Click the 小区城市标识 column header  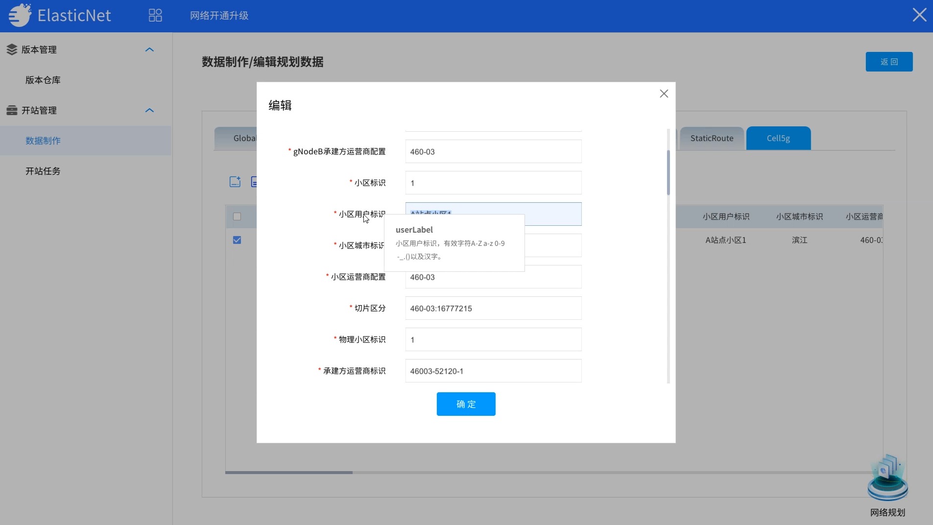tap(799, 216)
